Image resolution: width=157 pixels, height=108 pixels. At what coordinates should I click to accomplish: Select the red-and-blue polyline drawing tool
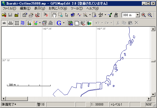coord(79,15)
